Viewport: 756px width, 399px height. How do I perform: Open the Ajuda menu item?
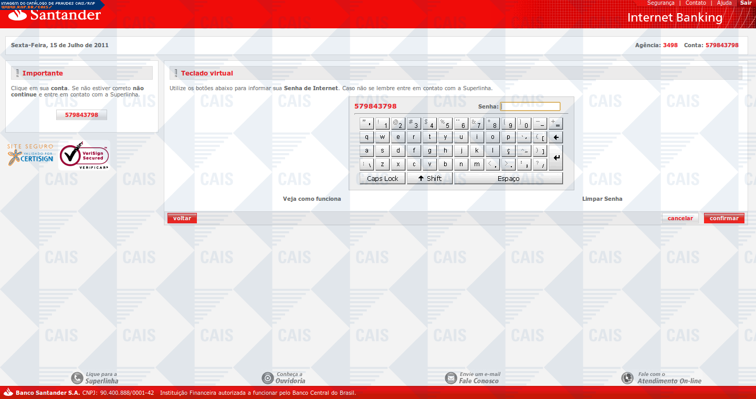coord(724,3)
